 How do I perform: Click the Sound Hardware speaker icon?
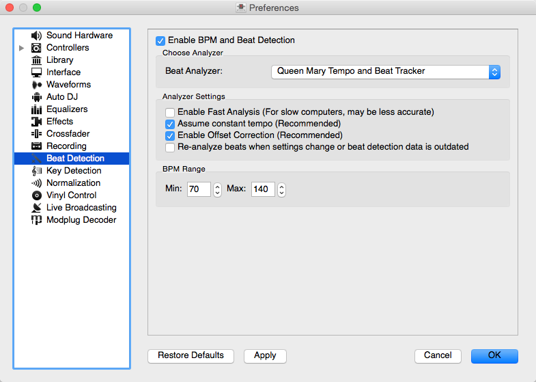click(37, 36)
